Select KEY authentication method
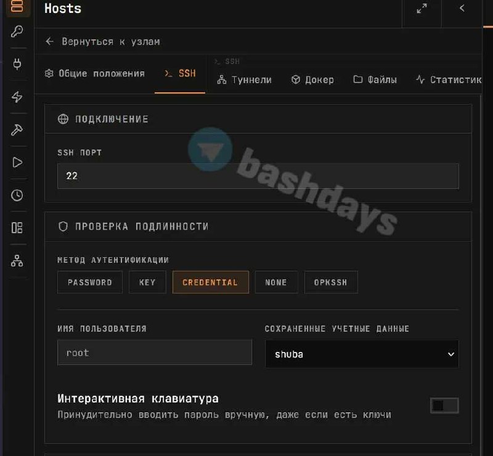The width and height of the screenshot is (493, 456). 147,282
